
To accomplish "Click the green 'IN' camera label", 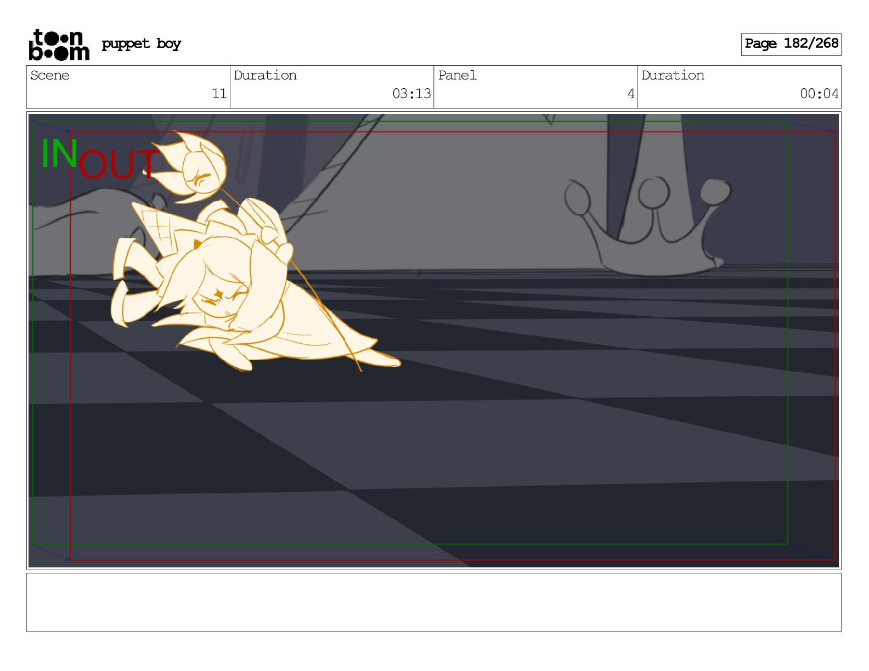I will point(59,153).
